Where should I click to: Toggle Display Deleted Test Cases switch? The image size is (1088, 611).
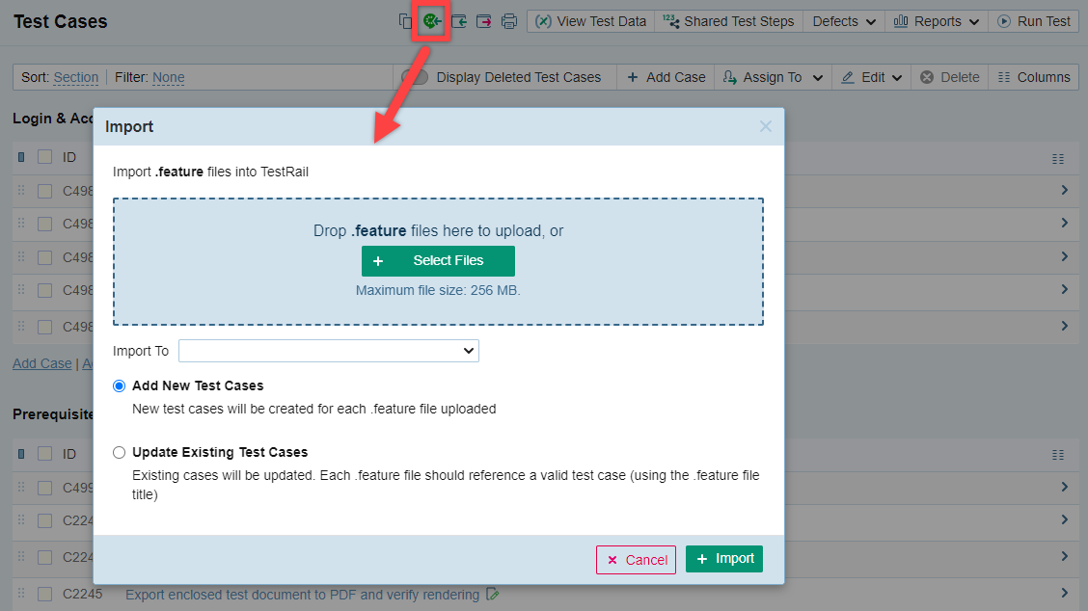[413, 77]
